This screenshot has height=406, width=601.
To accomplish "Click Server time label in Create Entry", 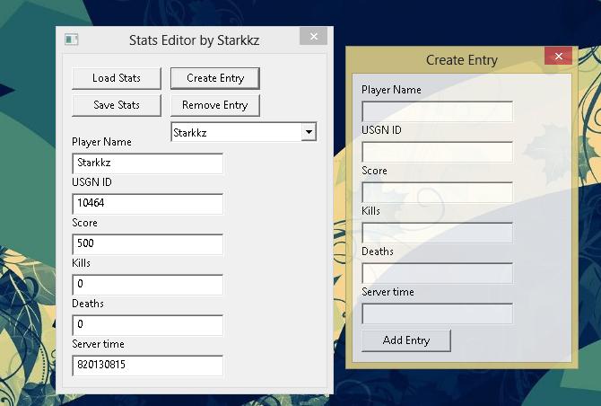I will (x=388, y=292).
